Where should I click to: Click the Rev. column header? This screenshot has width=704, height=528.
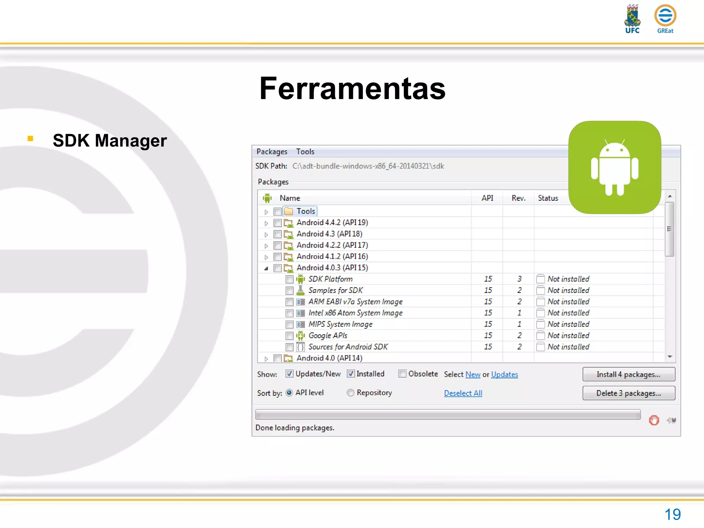pyautogui.click(x=518, y=198)
